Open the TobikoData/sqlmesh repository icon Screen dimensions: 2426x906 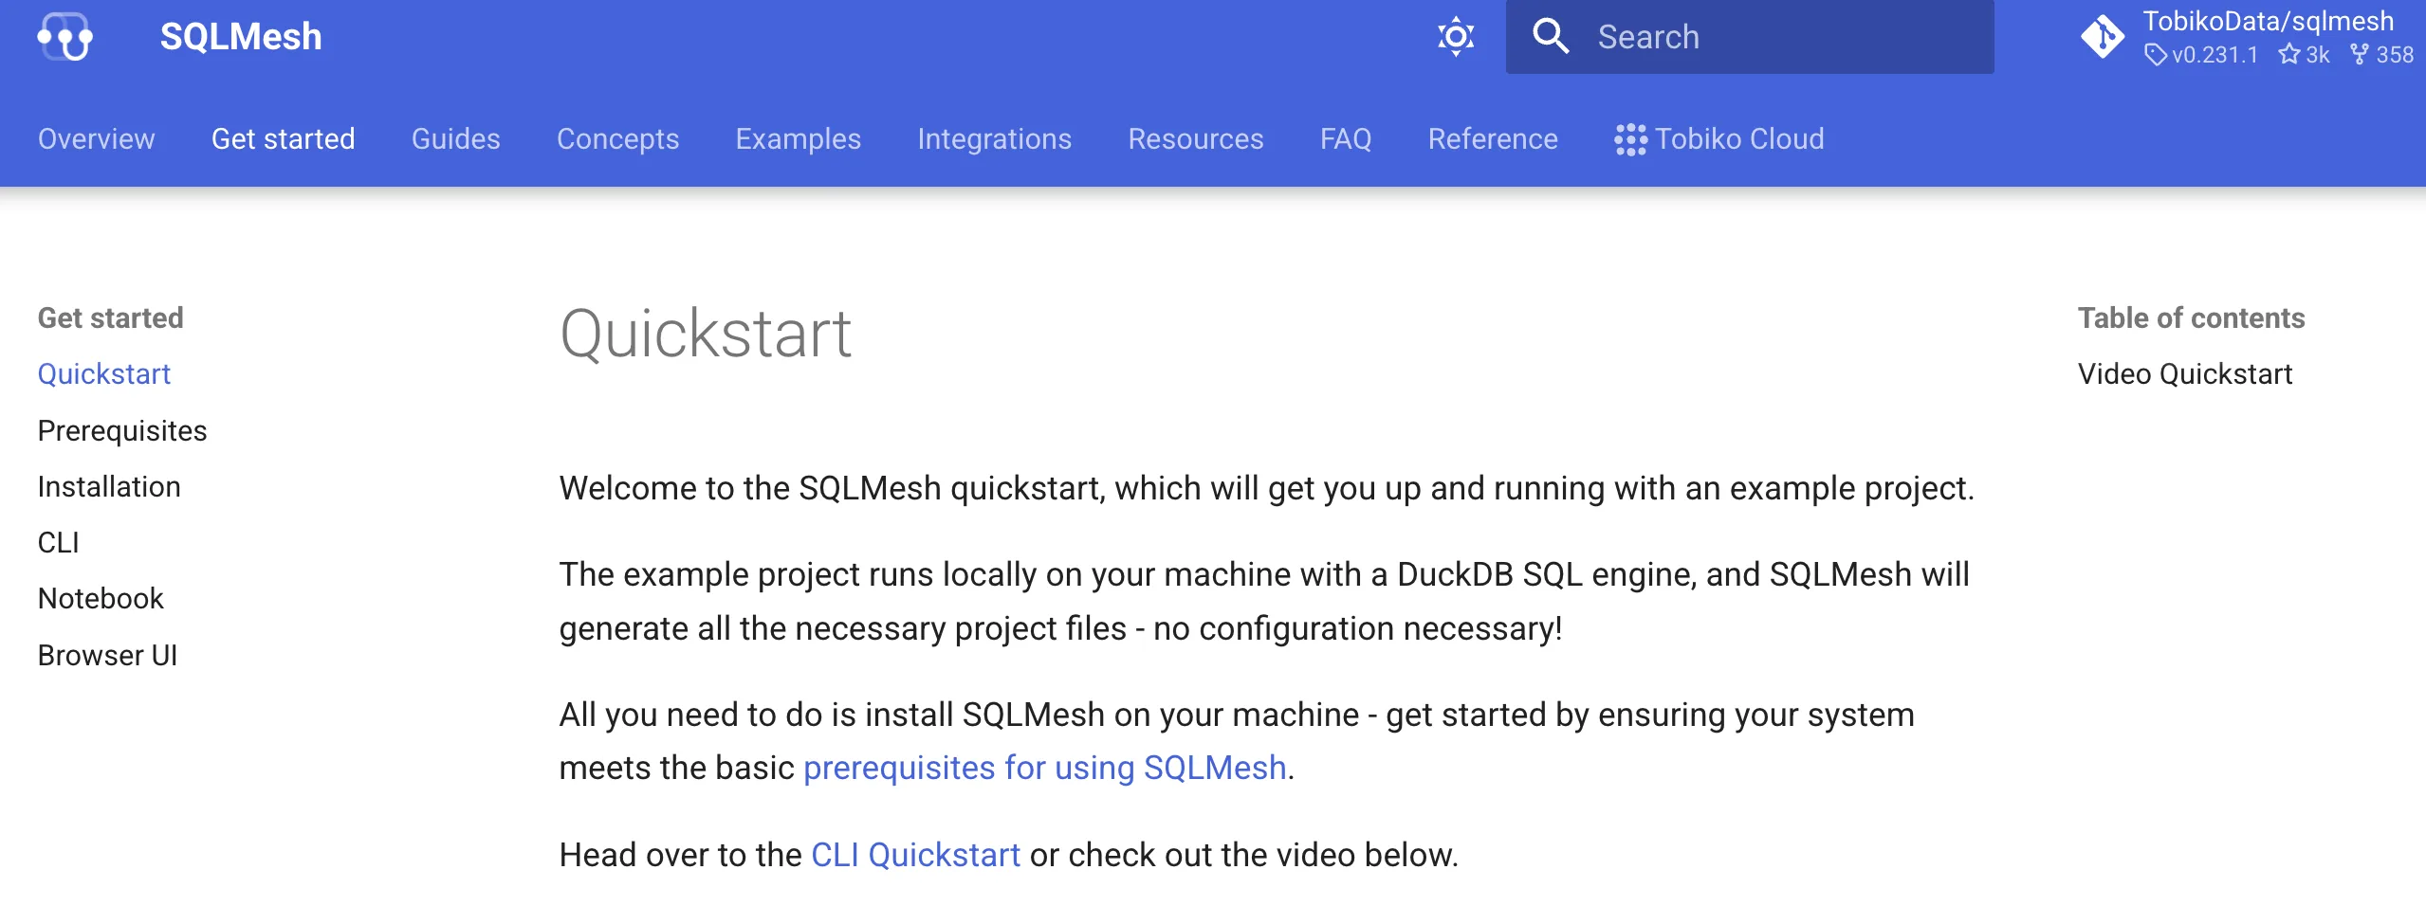(x=2103, y=36)
